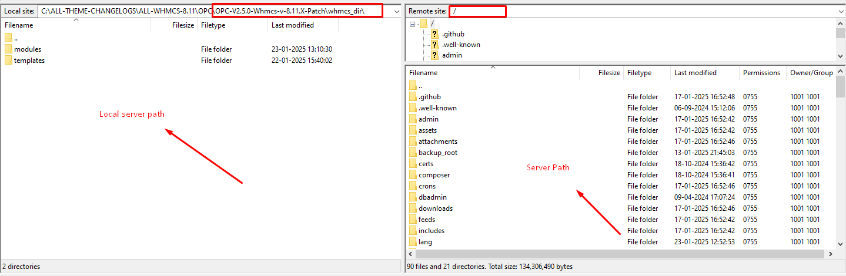Sort remote files by Permissions column

click(761, 73)
